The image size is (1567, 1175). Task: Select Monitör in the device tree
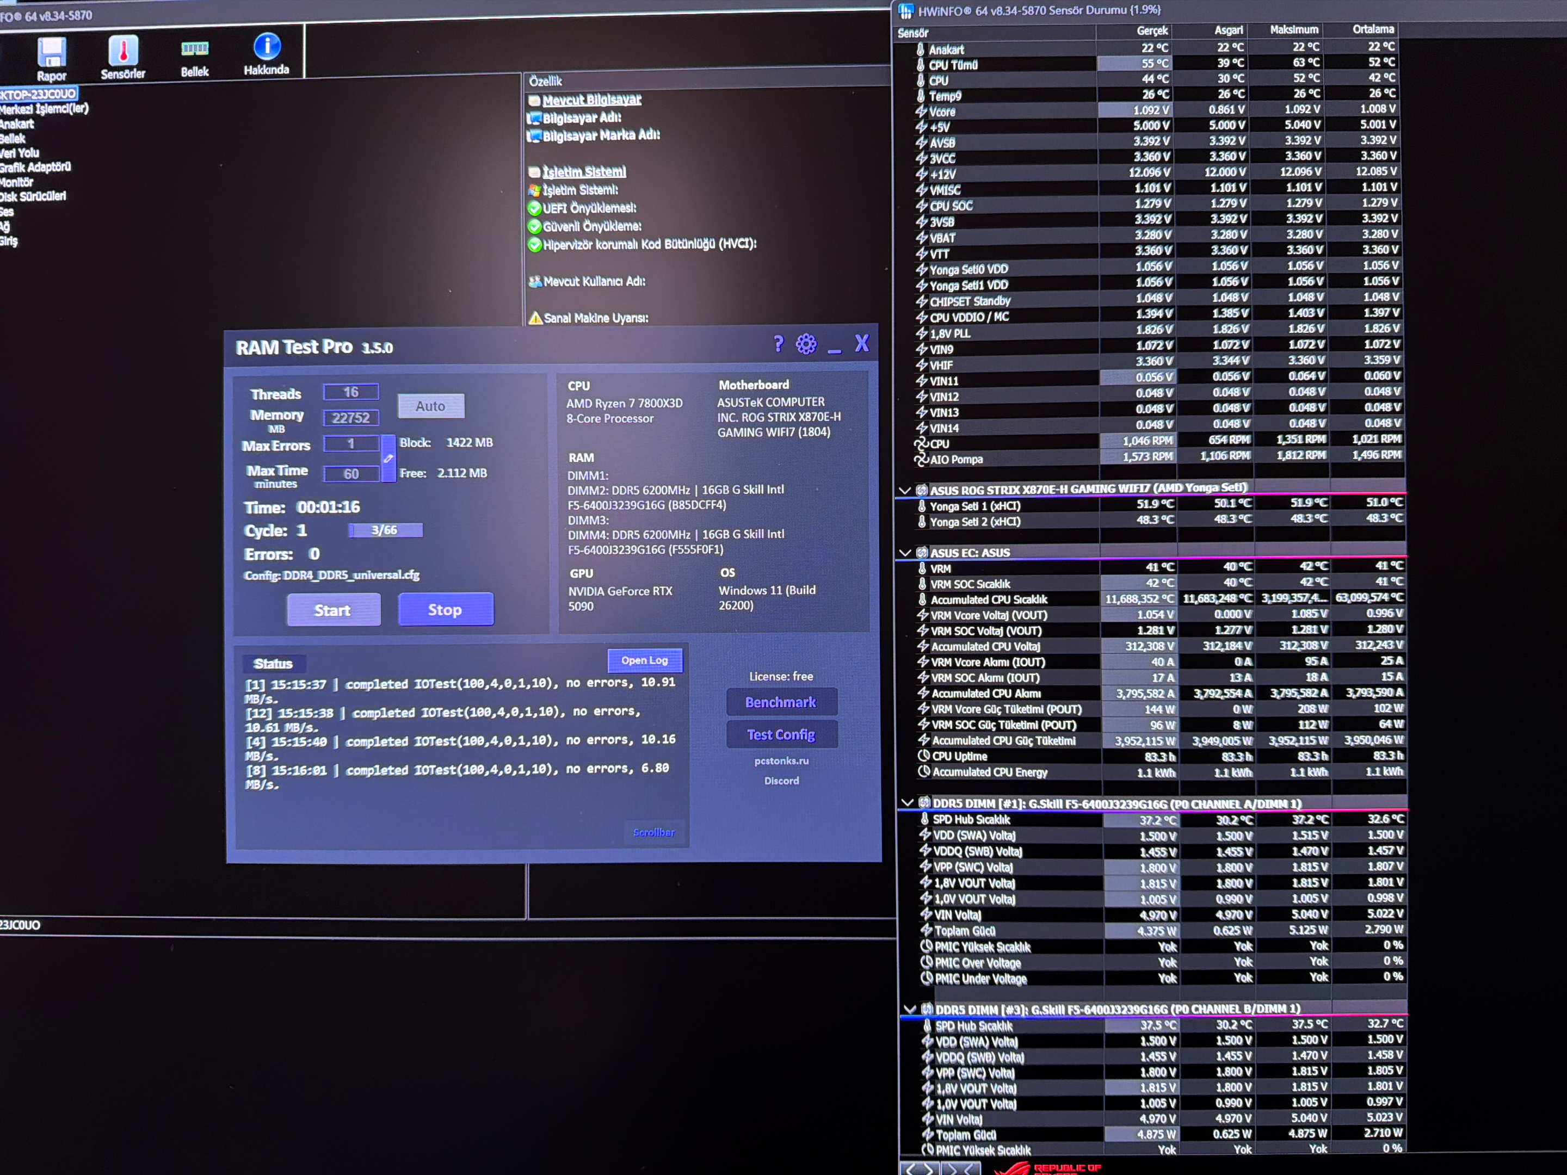pos(16,182)
